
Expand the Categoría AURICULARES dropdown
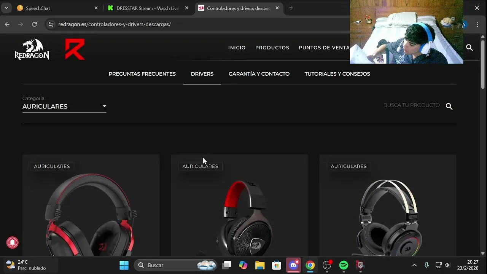tap(64, 107)
